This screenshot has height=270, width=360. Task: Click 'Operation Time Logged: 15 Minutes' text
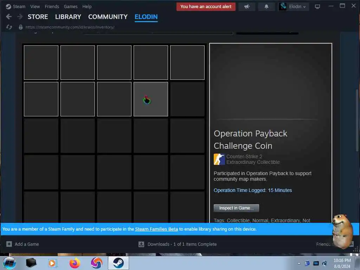point(253,190)
